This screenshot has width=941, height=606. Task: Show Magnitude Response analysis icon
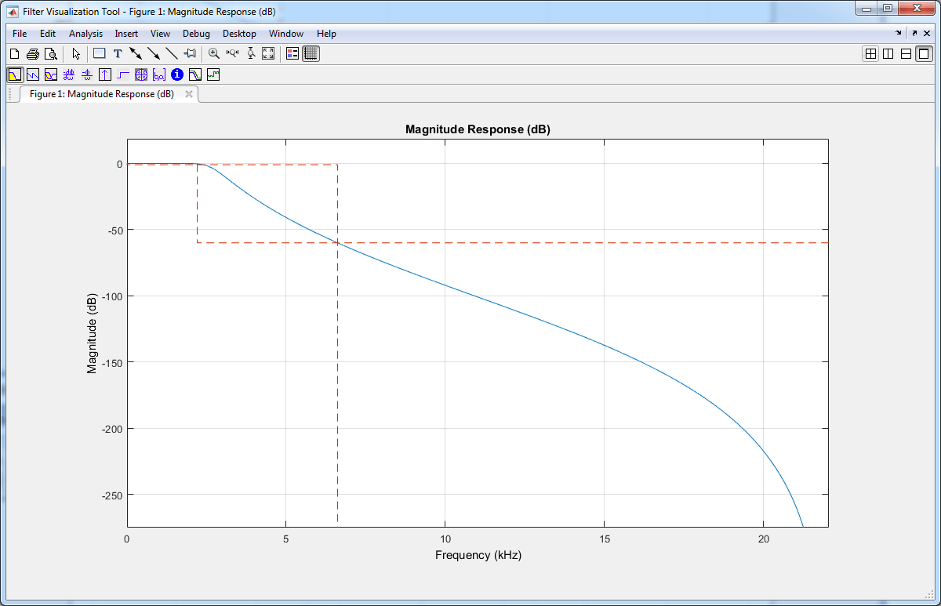pyautogui.click(x=15, y=74)
